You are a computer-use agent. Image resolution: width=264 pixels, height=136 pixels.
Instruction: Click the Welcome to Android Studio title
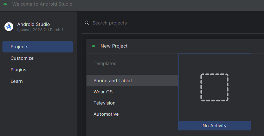(42, 4)
